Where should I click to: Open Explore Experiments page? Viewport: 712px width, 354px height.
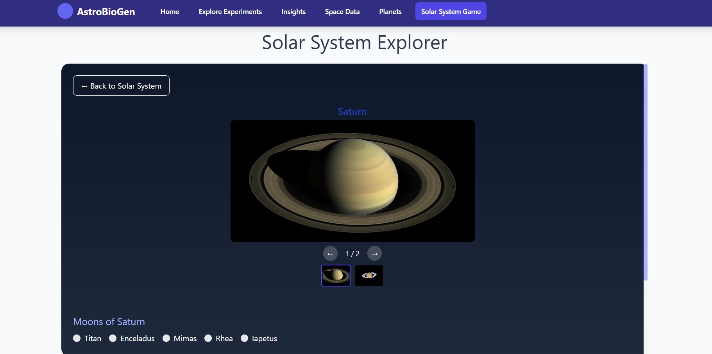point(230,11)
